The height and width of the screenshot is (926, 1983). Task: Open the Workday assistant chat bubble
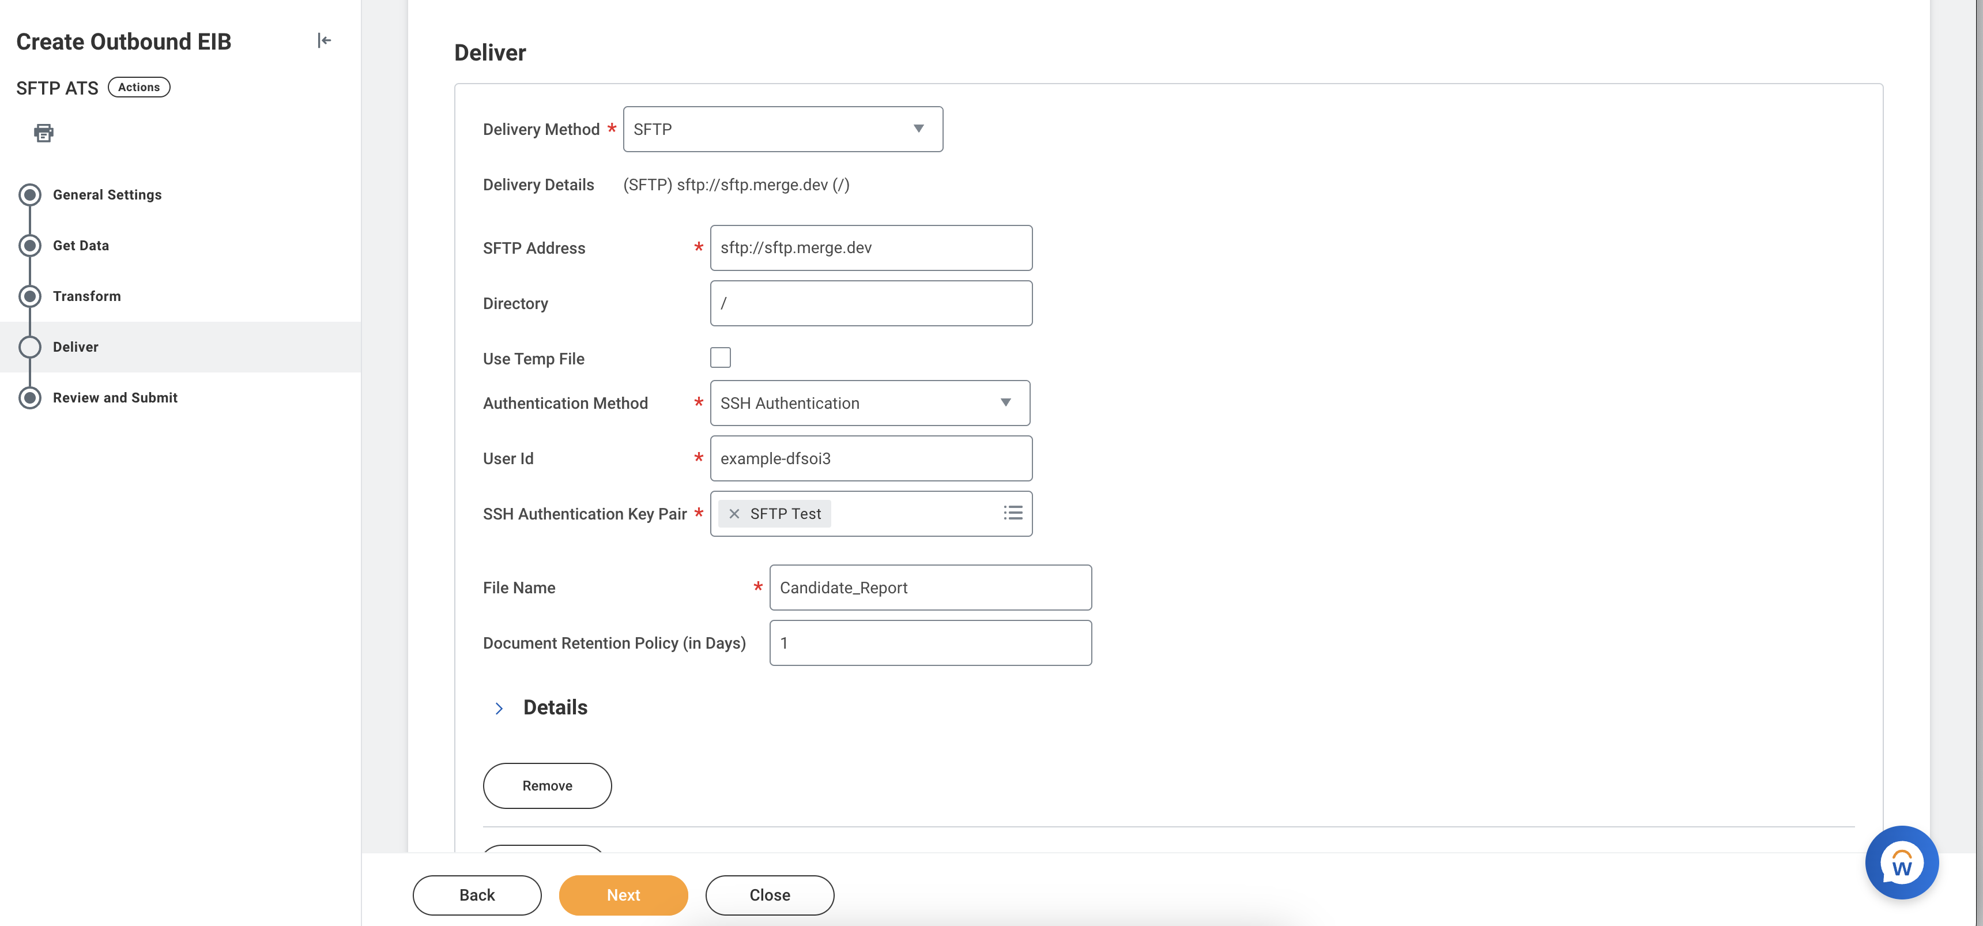(x=1901, y=863)
